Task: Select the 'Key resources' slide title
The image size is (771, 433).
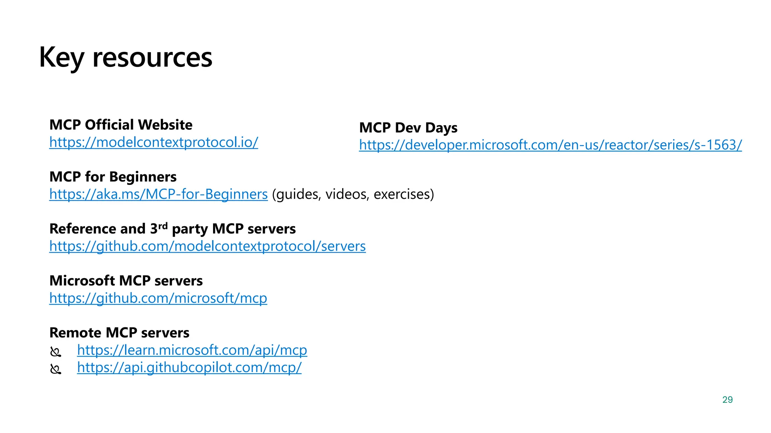Action: coord(126,58)
